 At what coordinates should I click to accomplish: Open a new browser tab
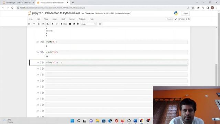pos(73,3)
